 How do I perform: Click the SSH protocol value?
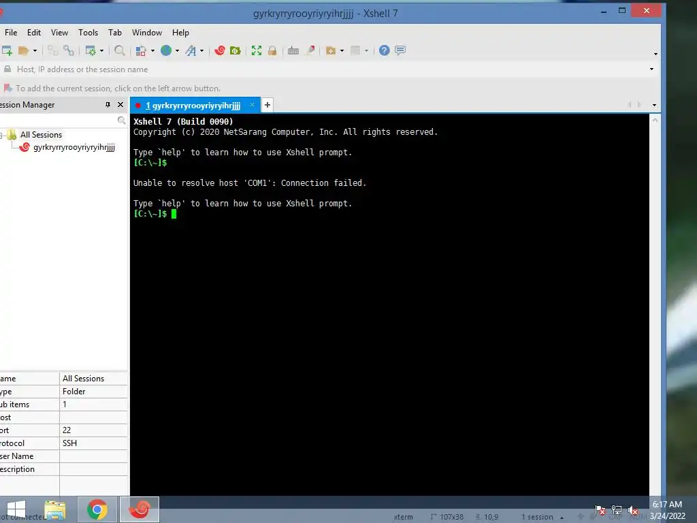coord(70,443)
